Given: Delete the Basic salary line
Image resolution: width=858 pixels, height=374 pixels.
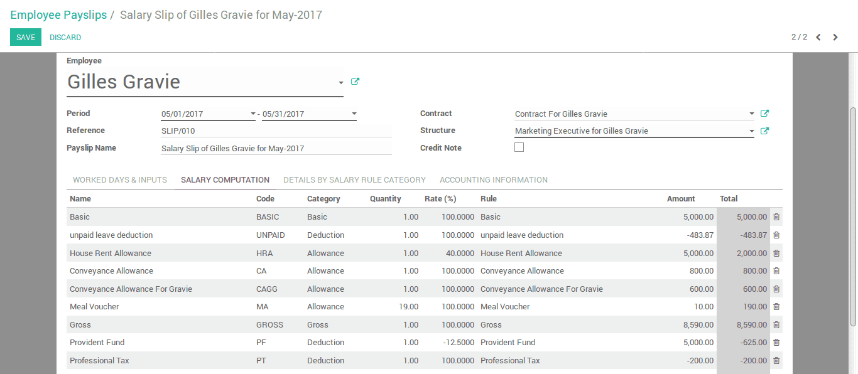Looking at the screenshot, I should [776, 217].
